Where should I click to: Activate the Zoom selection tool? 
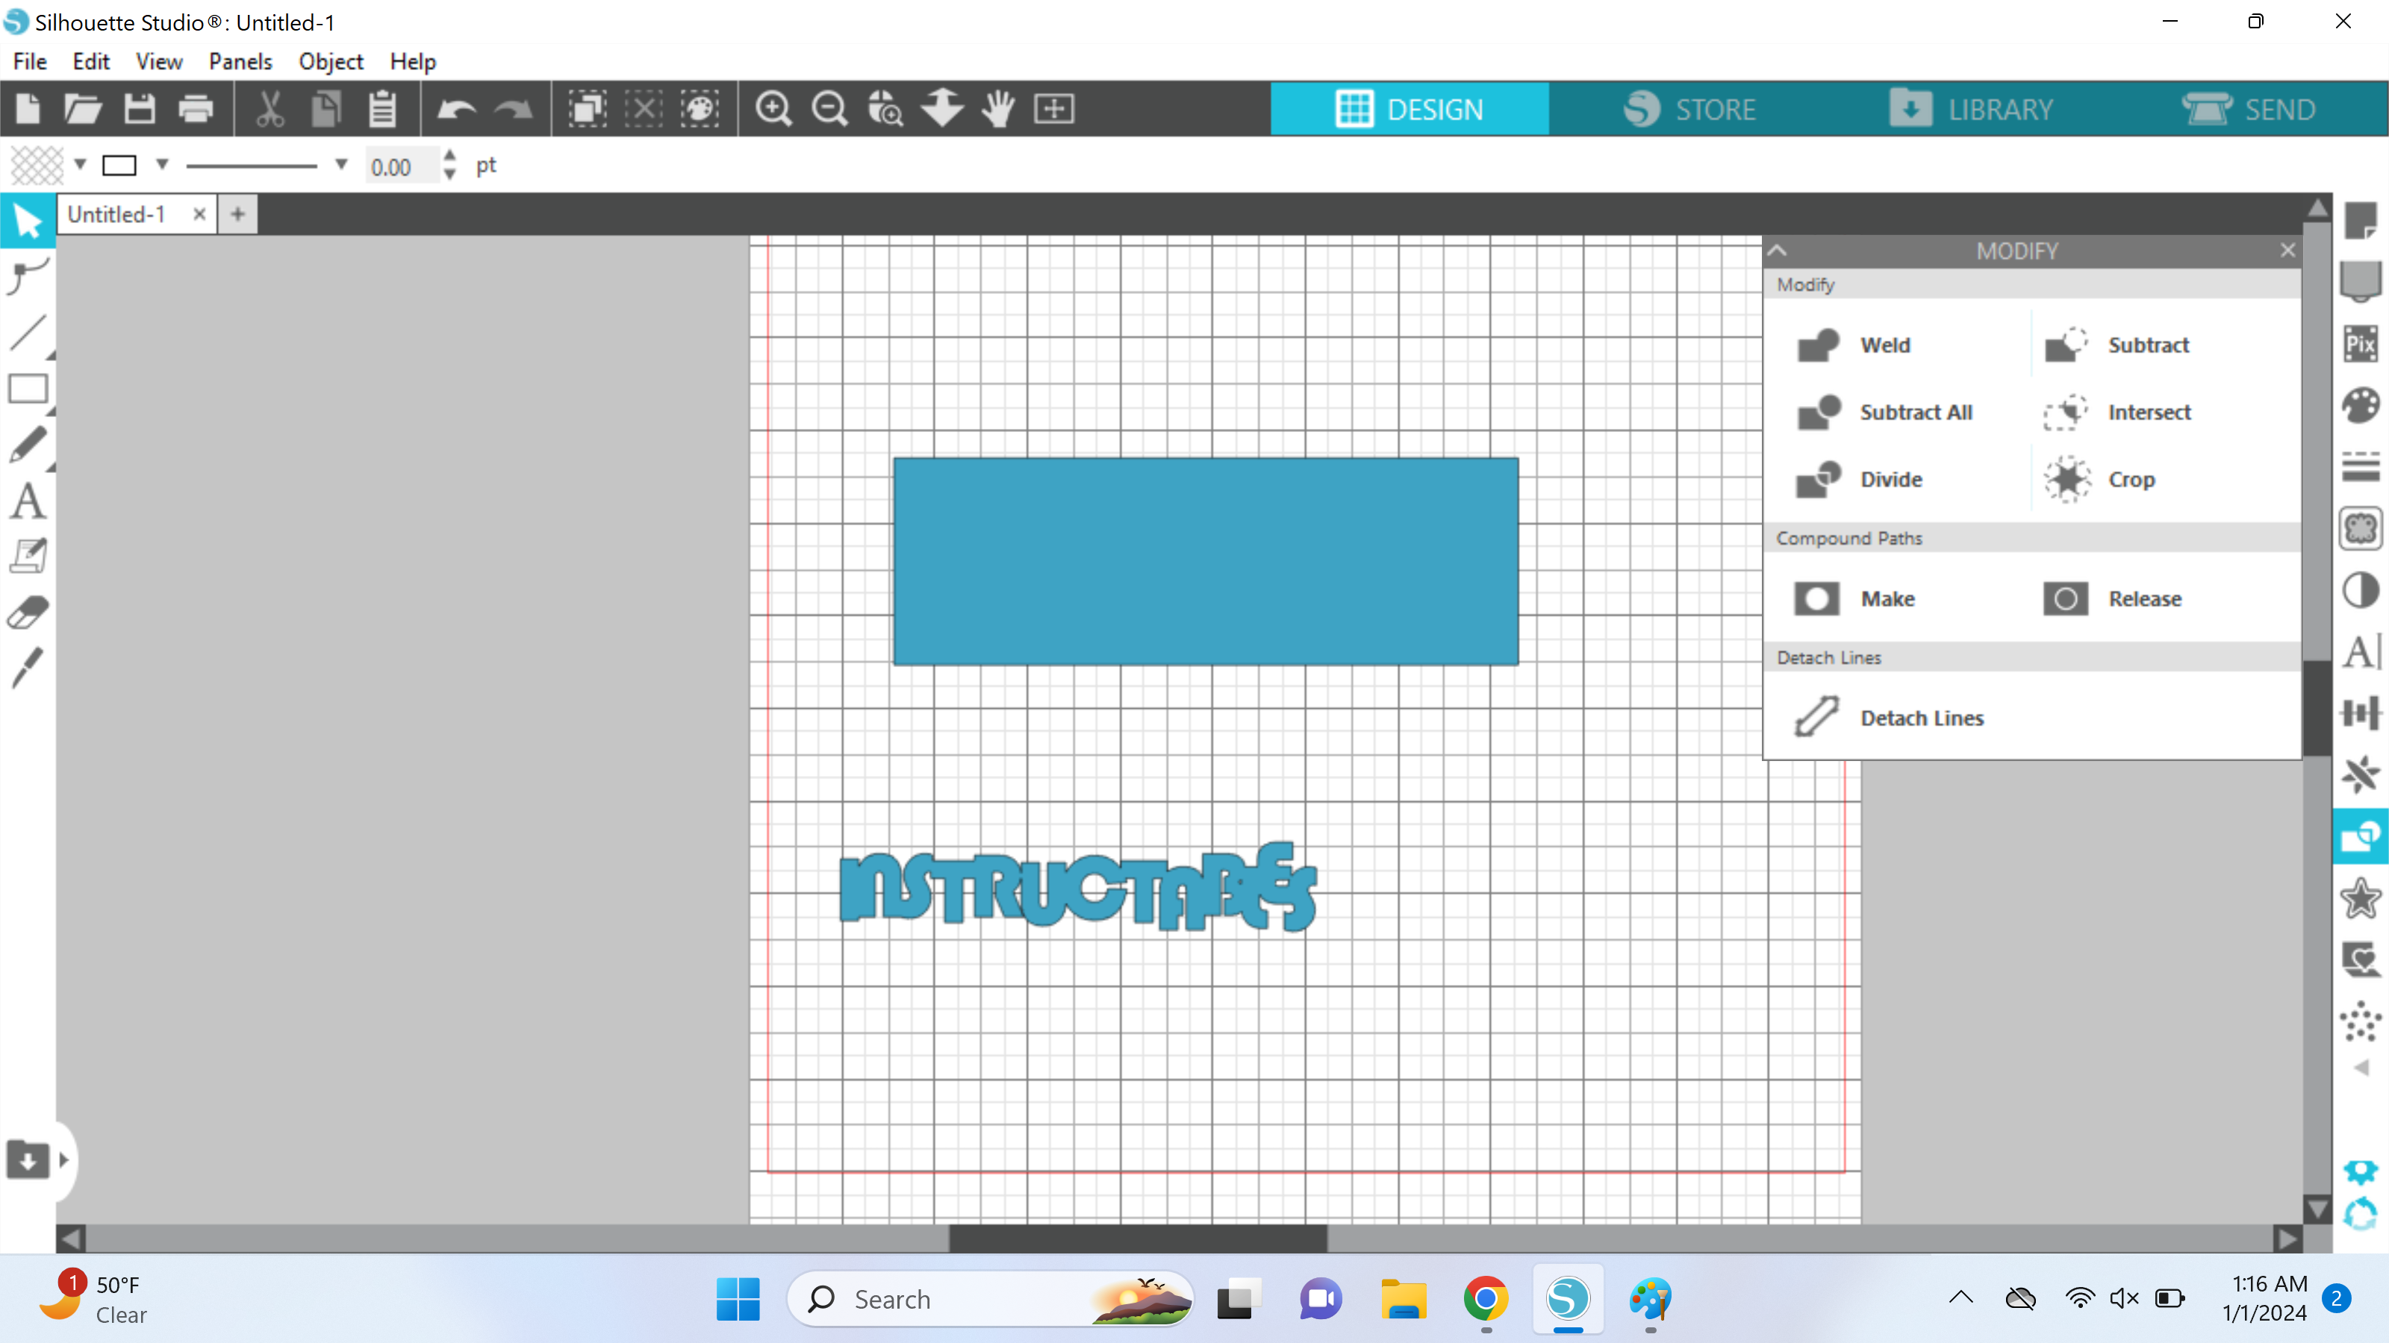[885, 108]
